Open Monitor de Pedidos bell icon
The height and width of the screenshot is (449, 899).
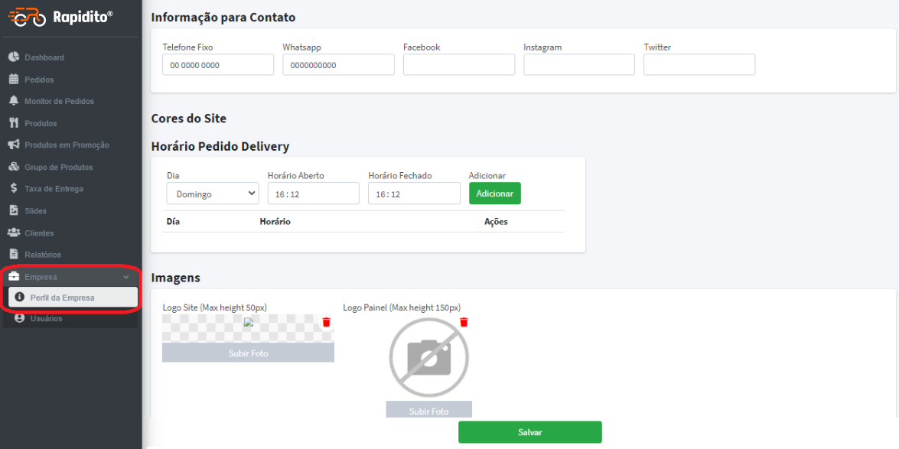pyautogui.click(x=15, y=101)
